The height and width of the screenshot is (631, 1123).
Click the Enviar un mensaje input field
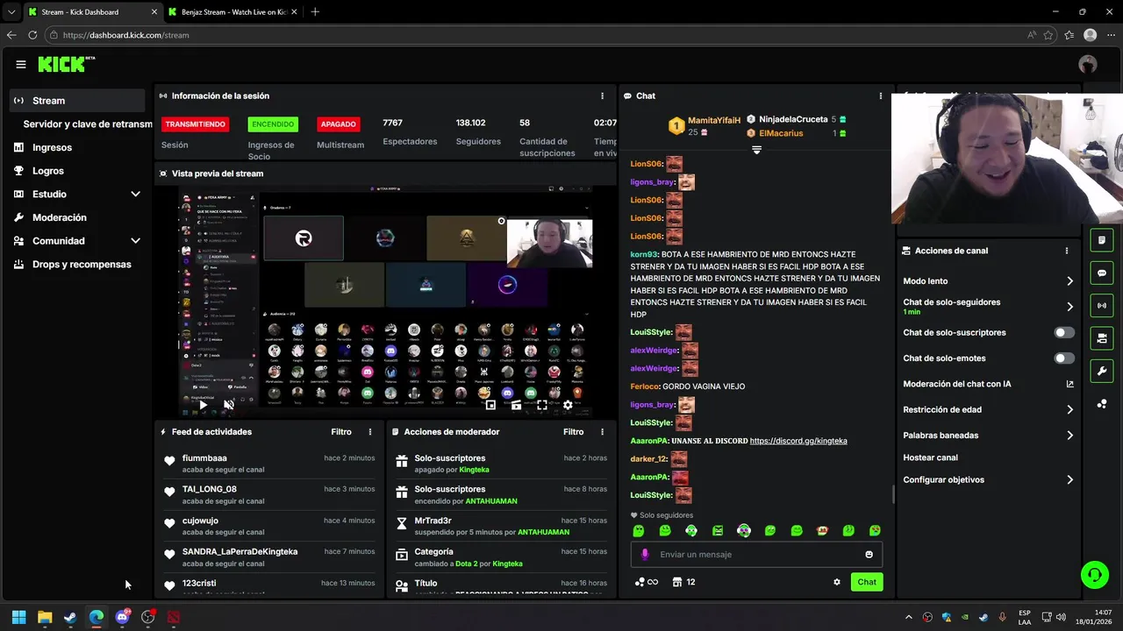coord(756,555)
